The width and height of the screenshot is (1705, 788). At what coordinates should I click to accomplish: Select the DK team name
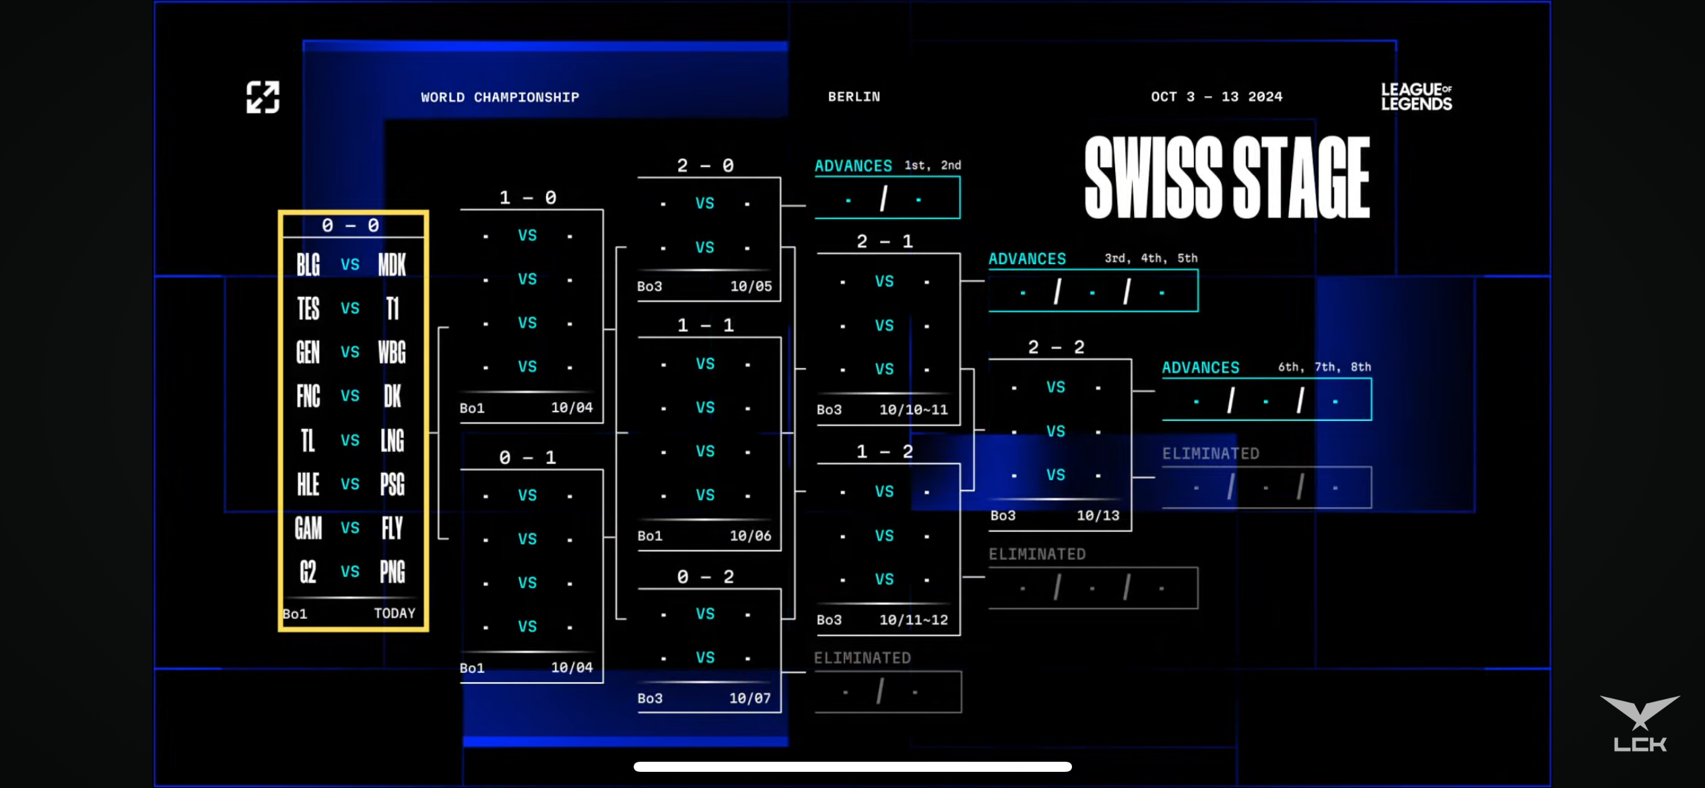[393, 396]
